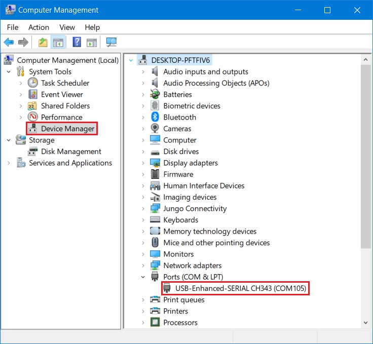The height and width of the screenshot is (344, 373).
Task: Select Event Viewer in System Tools
Action: 62,94
